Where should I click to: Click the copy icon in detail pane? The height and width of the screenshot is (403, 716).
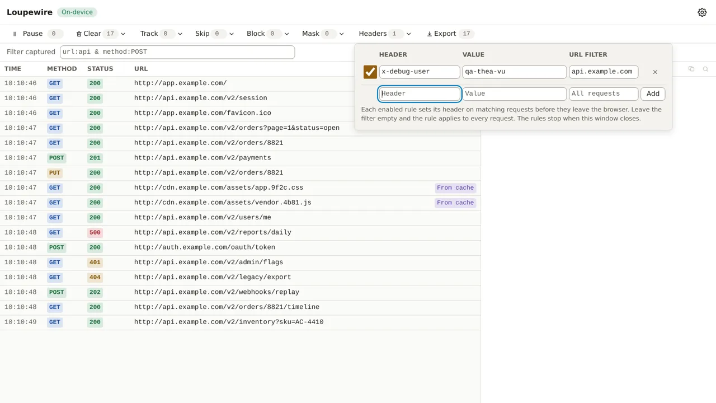pos(691,69)
